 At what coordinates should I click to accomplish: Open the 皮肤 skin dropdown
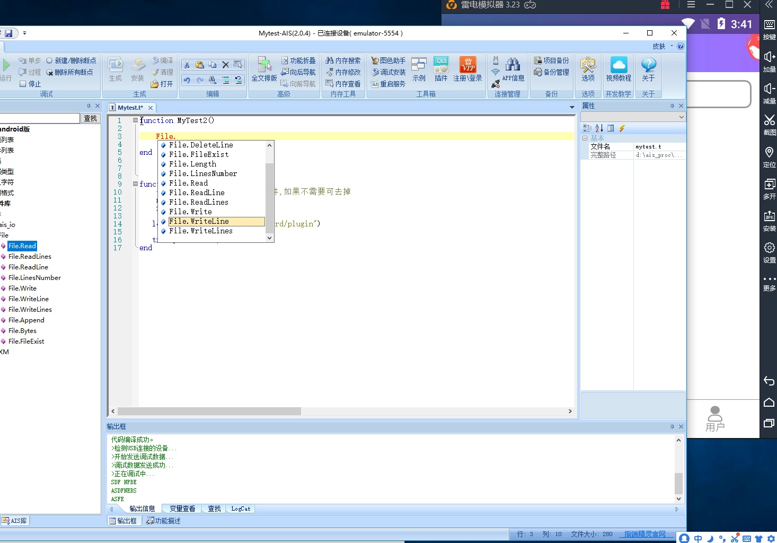tap(663, 46)
